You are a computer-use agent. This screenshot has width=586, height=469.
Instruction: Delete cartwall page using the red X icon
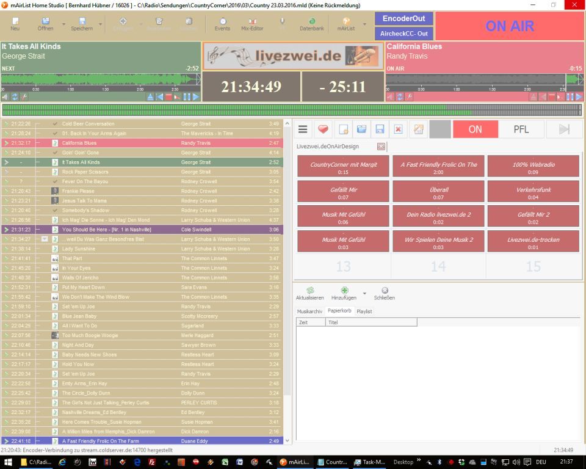pos(399,129)
